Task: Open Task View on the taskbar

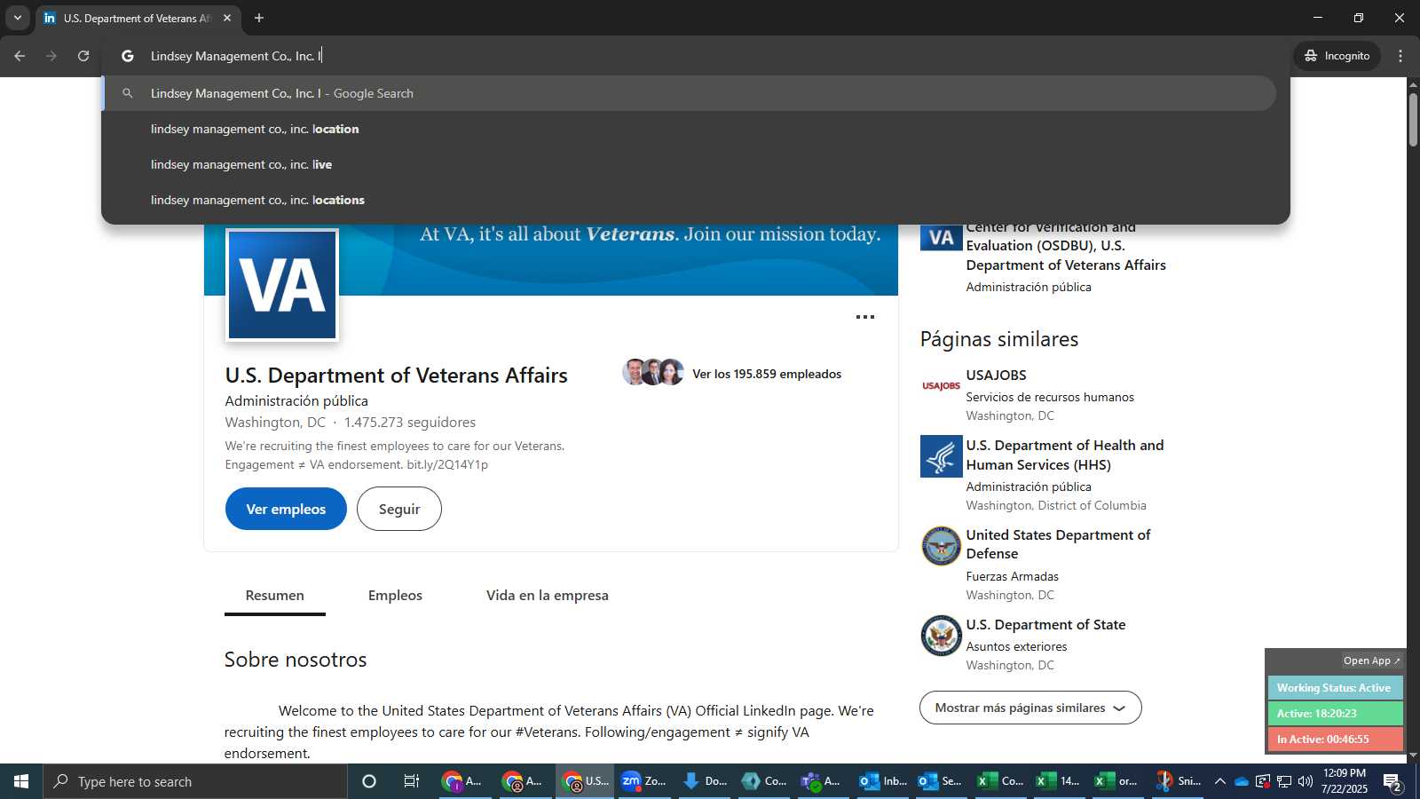Action: point(412,781)
